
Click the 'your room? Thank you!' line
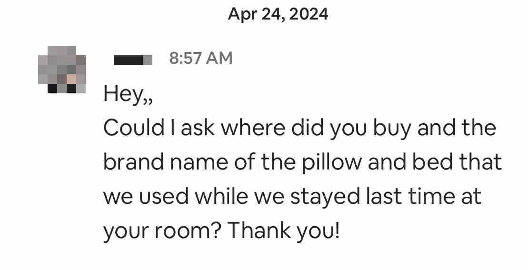pos(221,231)
